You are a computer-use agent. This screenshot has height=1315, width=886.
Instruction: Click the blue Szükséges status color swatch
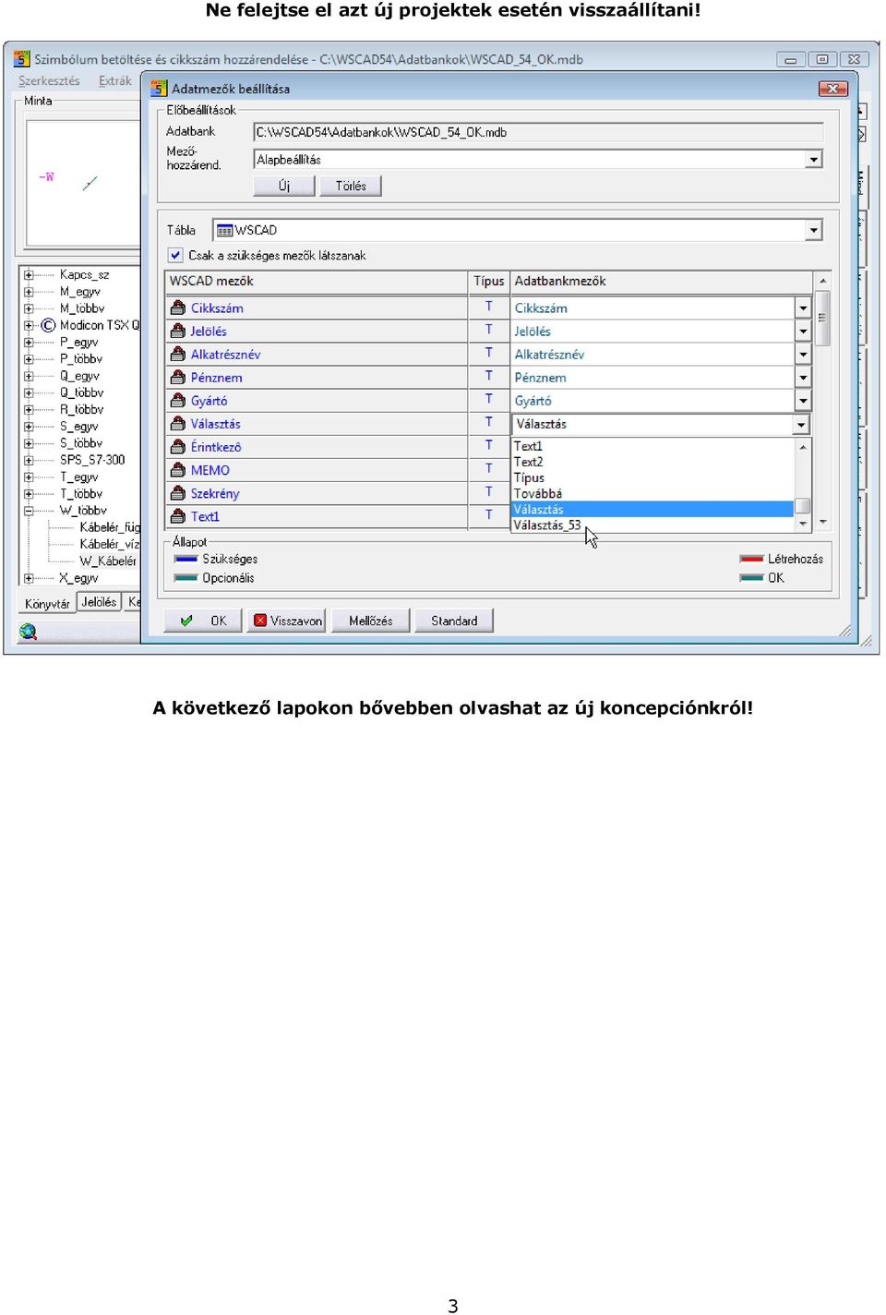tap(186, 559)
